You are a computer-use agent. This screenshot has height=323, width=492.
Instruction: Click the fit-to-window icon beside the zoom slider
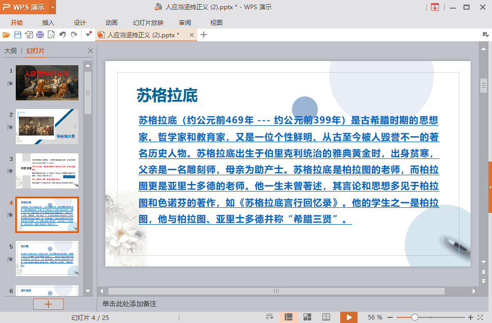pyautogui.click(x=481, y=317)
